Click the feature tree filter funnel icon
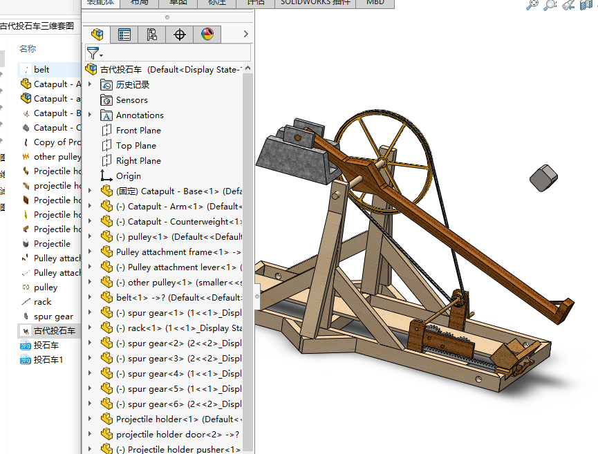 coord(93,53)
